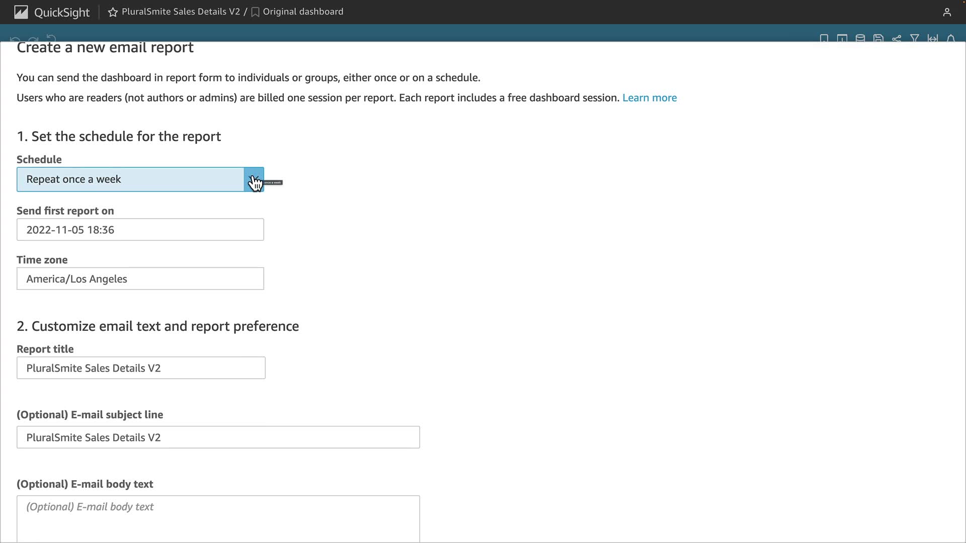Click the alerts bell icon
The height and width of the screenshot is (543, 966).
pos(951,38)
